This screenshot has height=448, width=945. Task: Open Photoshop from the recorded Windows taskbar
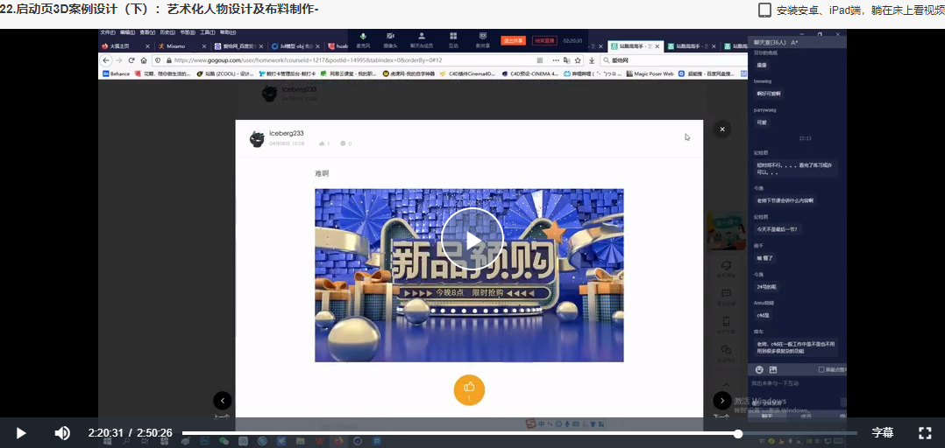click(x=205, y=441)
